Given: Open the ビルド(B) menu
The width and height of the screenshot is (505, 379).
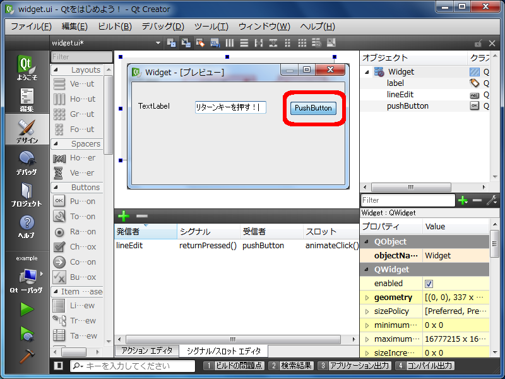Looking at the screenshot, I should 114,27.
